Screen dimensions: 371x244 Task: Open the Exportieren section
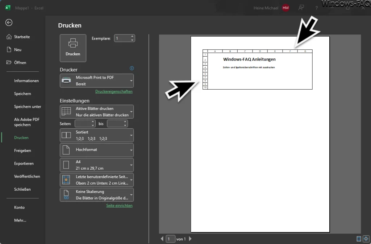click(x=24, y=164)
